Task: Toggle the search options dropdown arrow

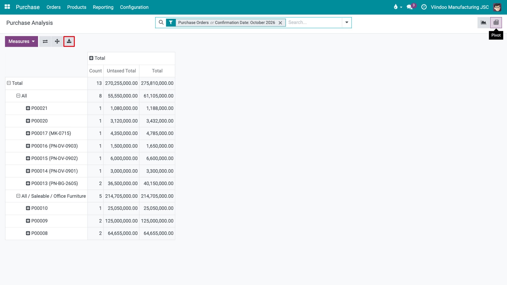Action: pos(347,22)
